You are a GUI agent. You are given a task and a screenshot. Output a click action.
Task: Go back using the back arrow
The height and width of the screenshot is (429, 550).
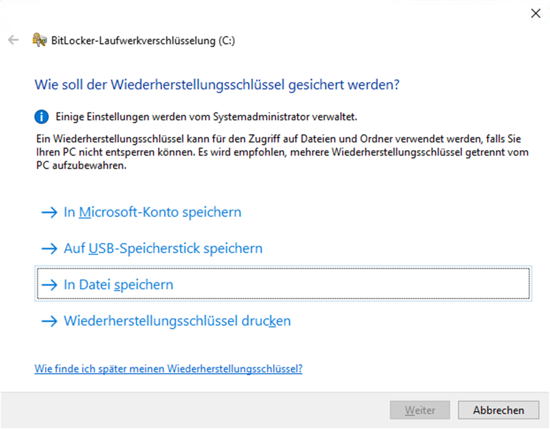click(13, 40)
